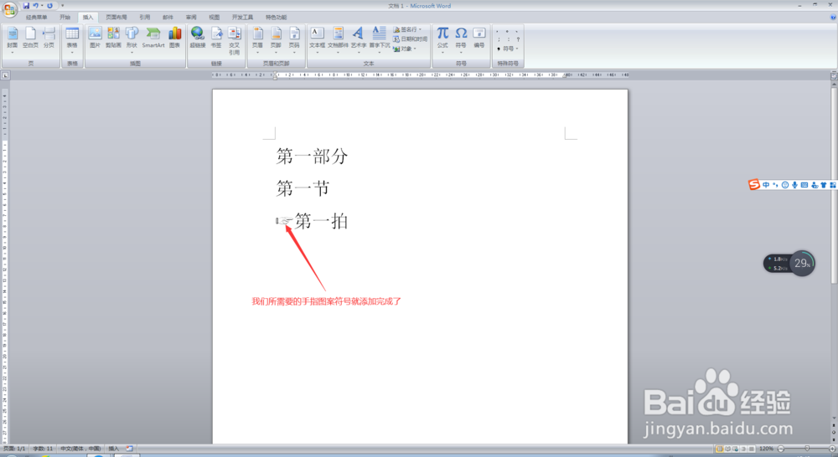
Task: Click the heading text 第一部分
Action: pos(312,157)
